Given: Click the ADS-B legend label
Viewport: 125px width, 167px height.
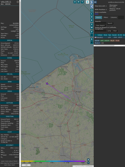Looking at the screenshot, I should (97, 41).
